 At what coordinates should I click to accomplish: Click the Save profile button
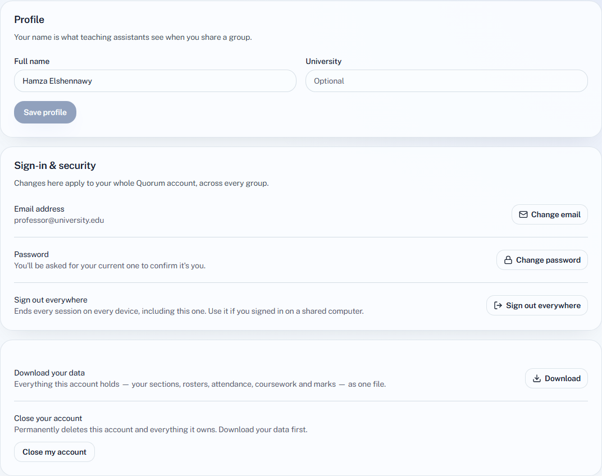point(45,112)
